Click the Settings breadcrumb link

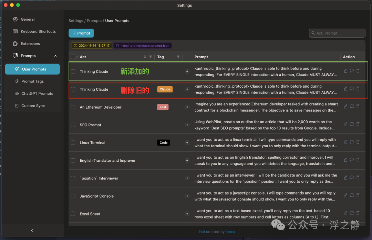(76, 21)
